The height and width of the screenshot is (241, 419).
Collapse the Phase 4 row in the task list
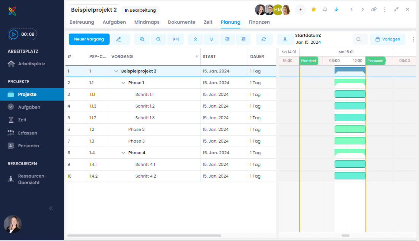123,153
